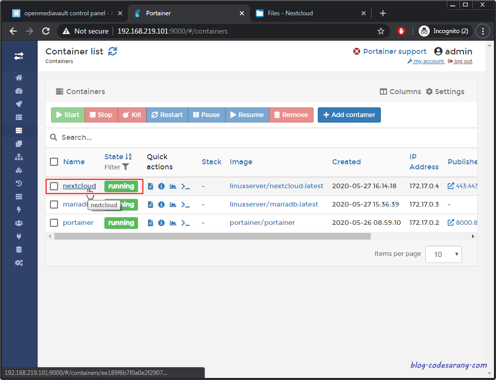This screenshot has width=496, height=380.
Task: Open Networks sidebar sitemap icon
Action: (x=19, y=157)
